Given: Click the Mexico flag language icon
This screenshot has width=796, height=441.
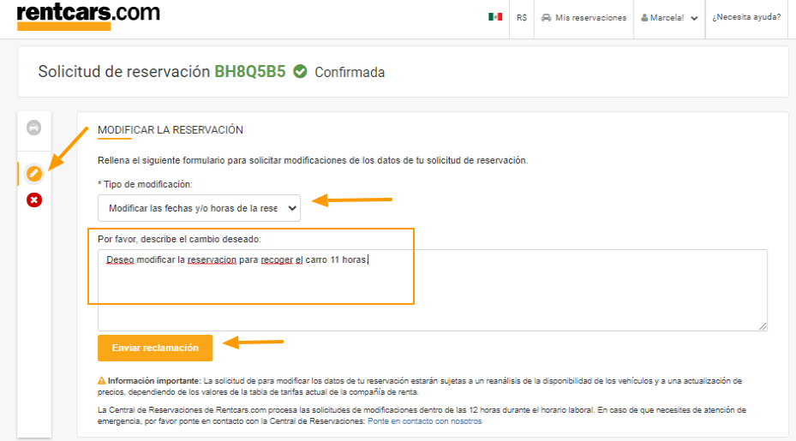Looking at the screenshot, I should point(495,17).
